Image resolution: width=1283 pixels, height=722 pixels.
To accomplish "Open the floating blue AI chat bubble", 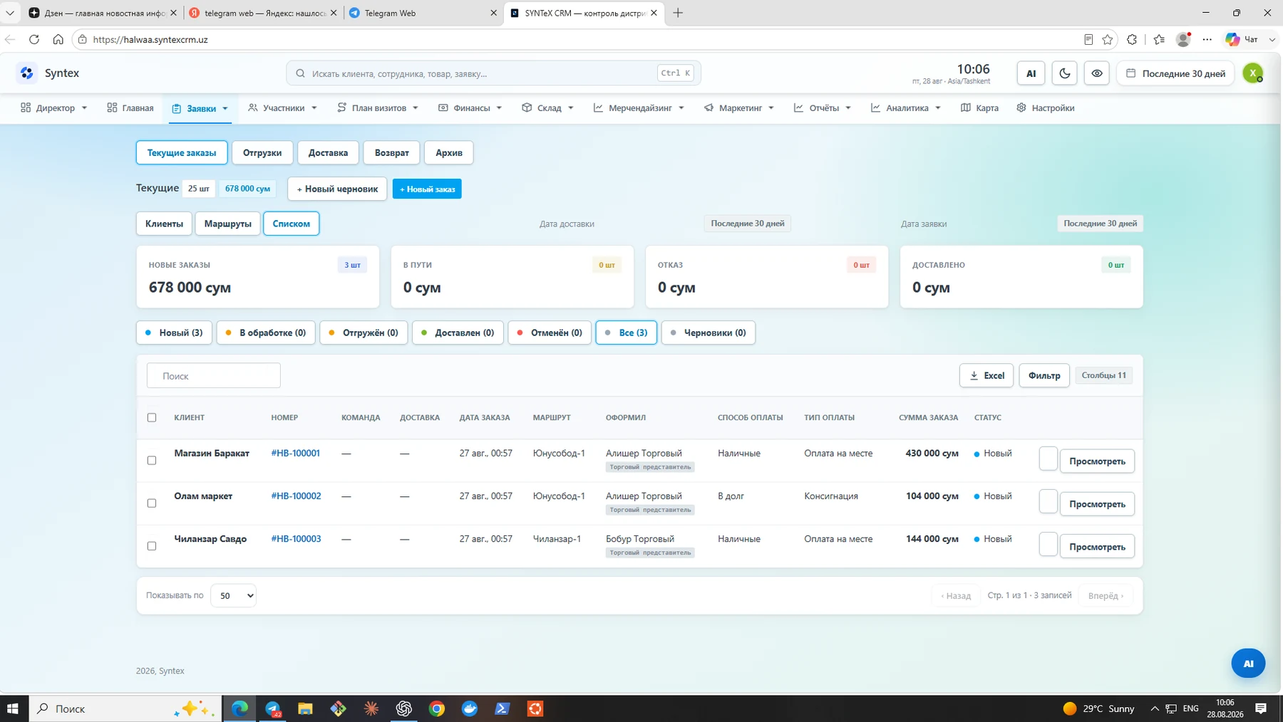I will [x=1248, y=663].
